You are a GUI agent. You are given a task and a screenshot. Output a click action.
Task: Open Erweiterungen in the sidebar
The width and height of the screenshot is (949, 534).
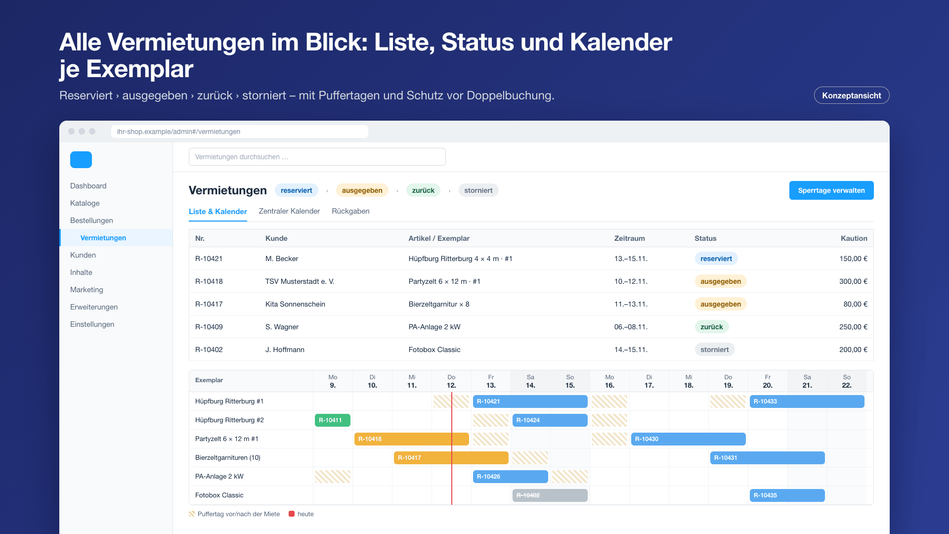[x=94, y=307]
